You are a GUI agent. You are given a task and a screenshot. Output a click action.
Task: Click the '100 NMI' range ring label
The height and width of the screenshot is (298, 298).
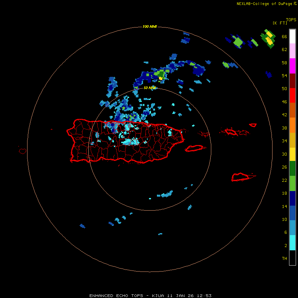tap(150, 26)
